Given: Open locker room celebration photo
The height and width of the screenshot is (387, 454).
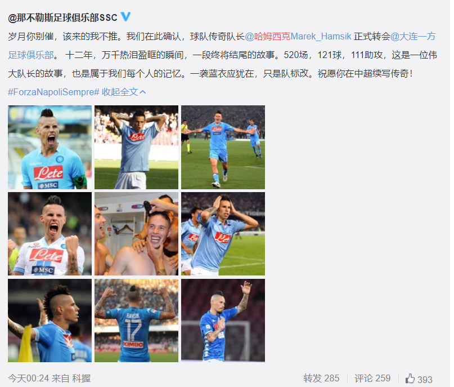Looking at the screenshot, I should coord(136,234).
